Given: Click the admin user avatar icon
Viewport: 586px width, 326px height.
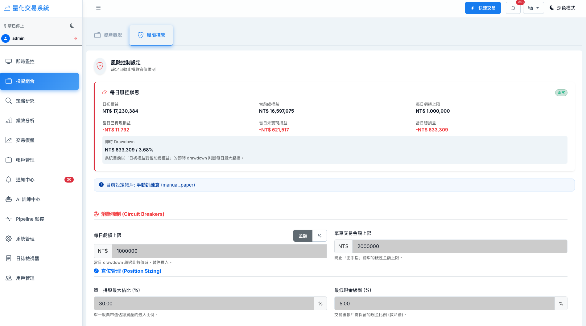Looking at the screenshot, I should click(6, 38).
